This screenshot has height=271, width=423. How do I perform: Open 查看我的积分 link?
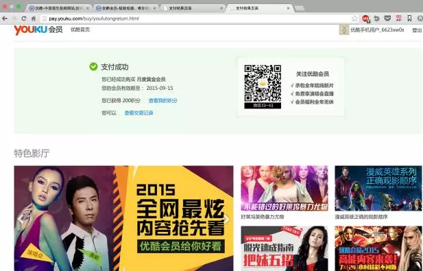163,101
